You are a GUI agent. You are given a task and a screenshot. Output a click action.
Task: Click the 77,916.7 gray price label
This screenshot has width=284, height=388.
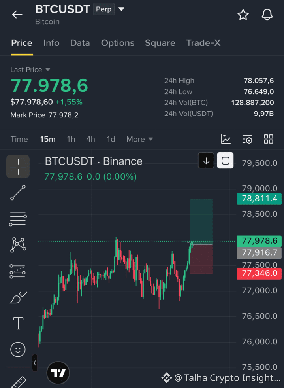coord(259,253)
